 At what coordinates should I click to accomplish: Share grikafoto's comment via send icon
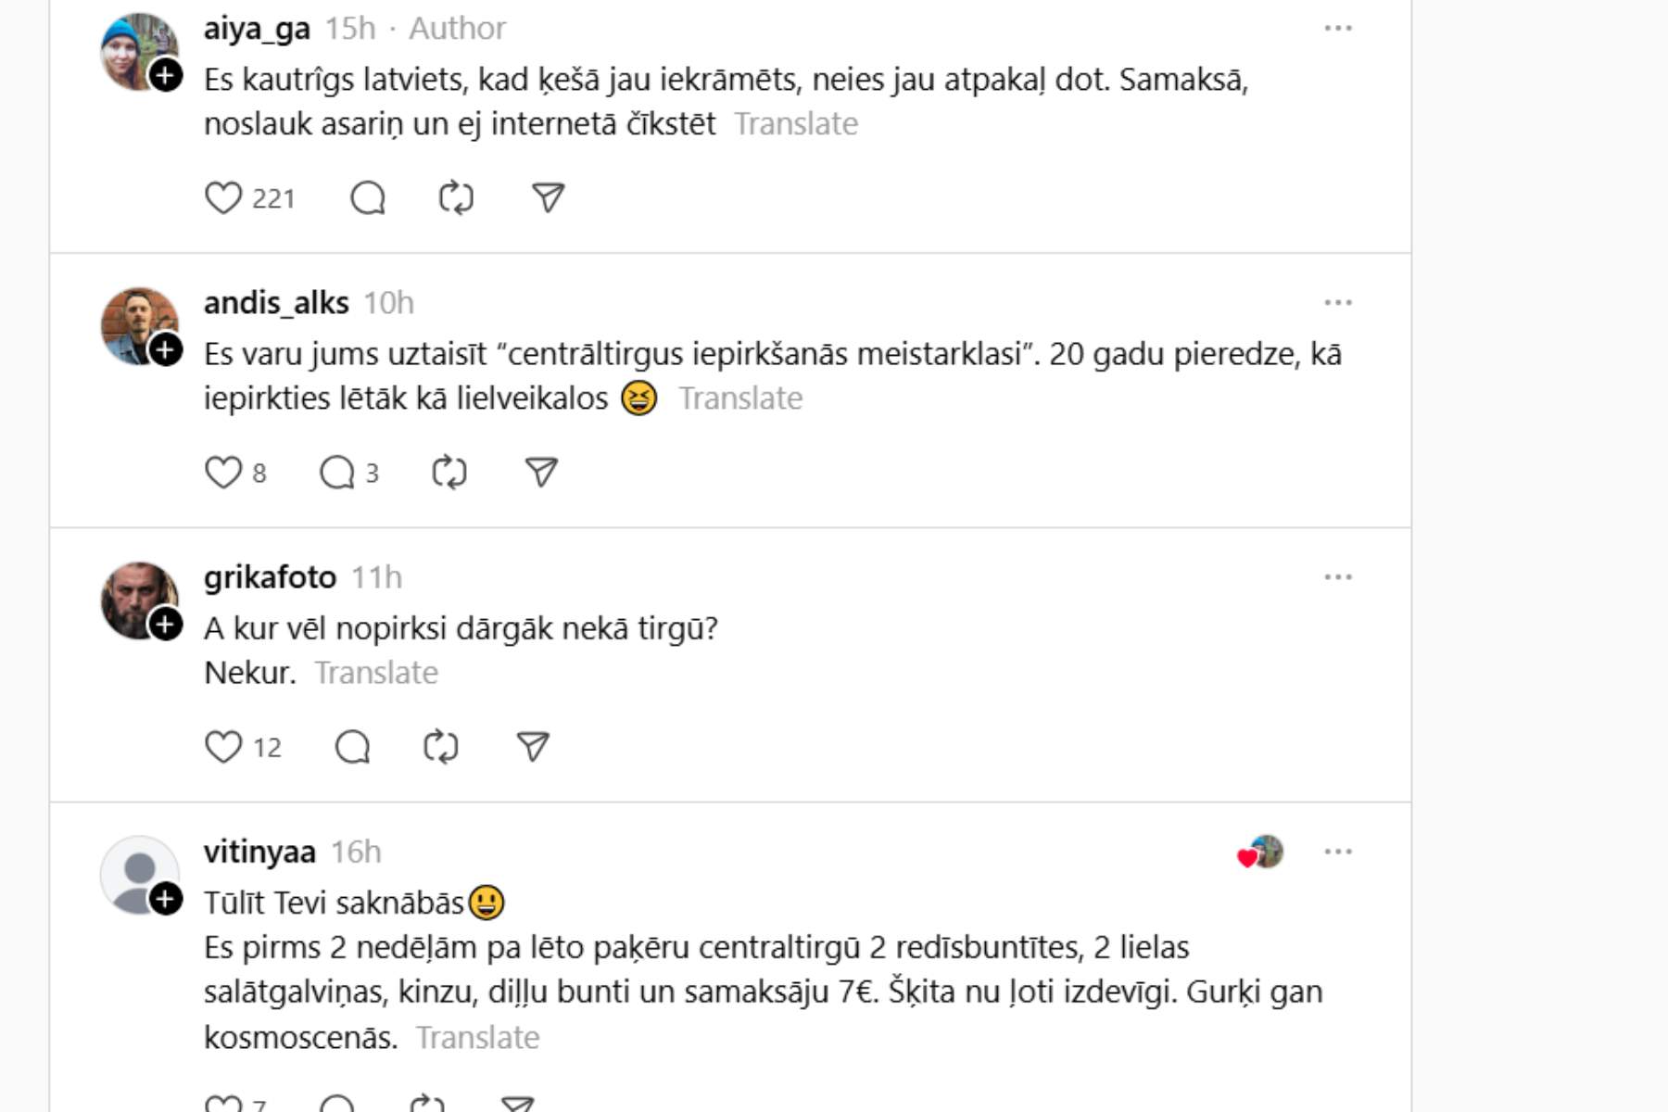(533, 747)
